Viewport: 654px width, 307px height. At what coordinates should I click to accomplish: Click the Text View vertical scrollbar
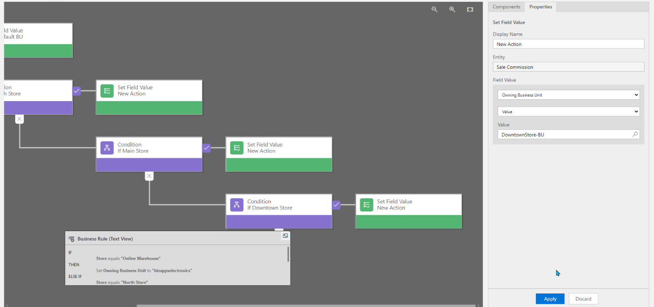(x=288, y=254)
